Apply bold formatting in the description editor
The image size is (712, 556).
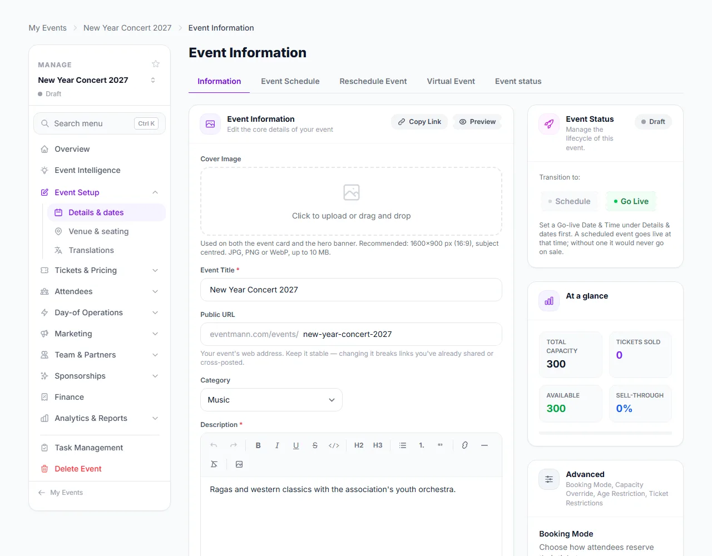[x=258, y=445]
